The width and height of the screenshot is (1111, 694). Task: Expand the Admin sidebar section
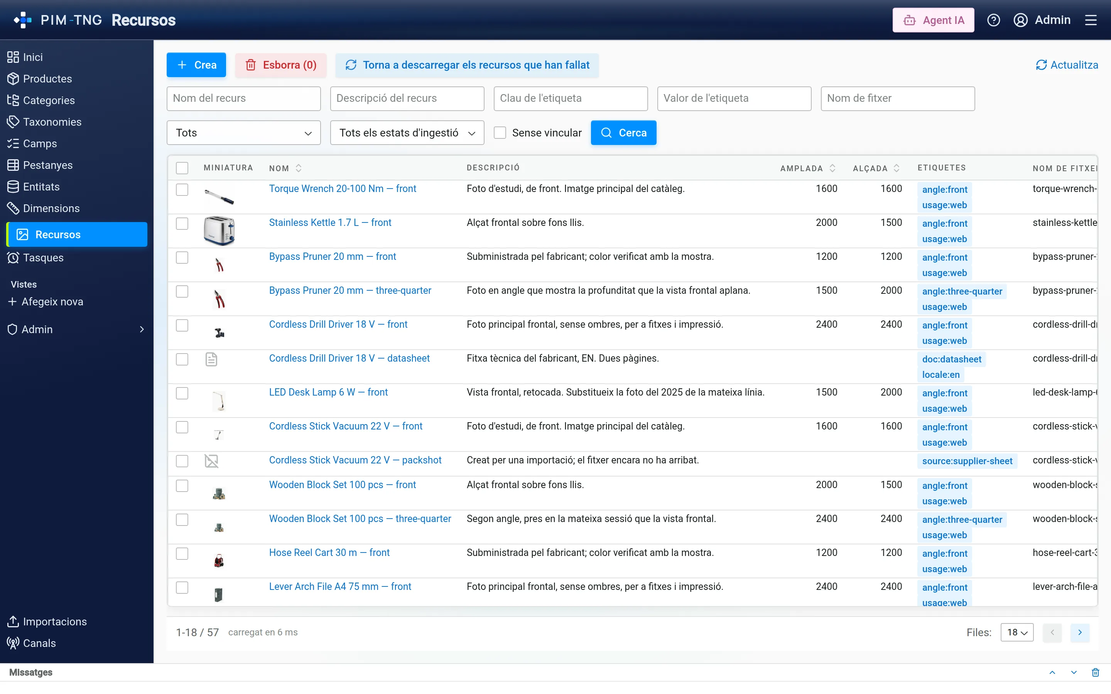[76, 329]
